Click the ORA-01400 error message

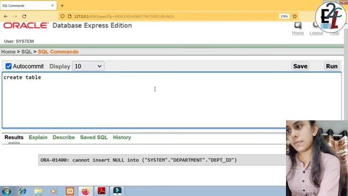(x=139, y=160)
